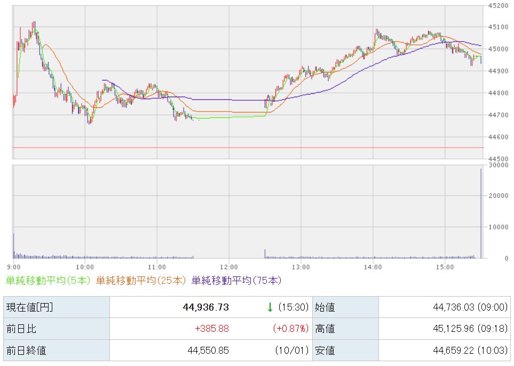Click the 12:00 time axis label
This screenshot has height=366, width=514.
228,266
